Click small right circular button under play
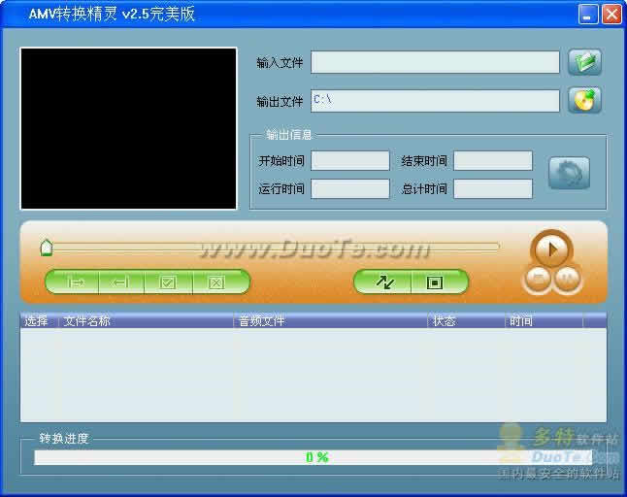 click(567, 278)
